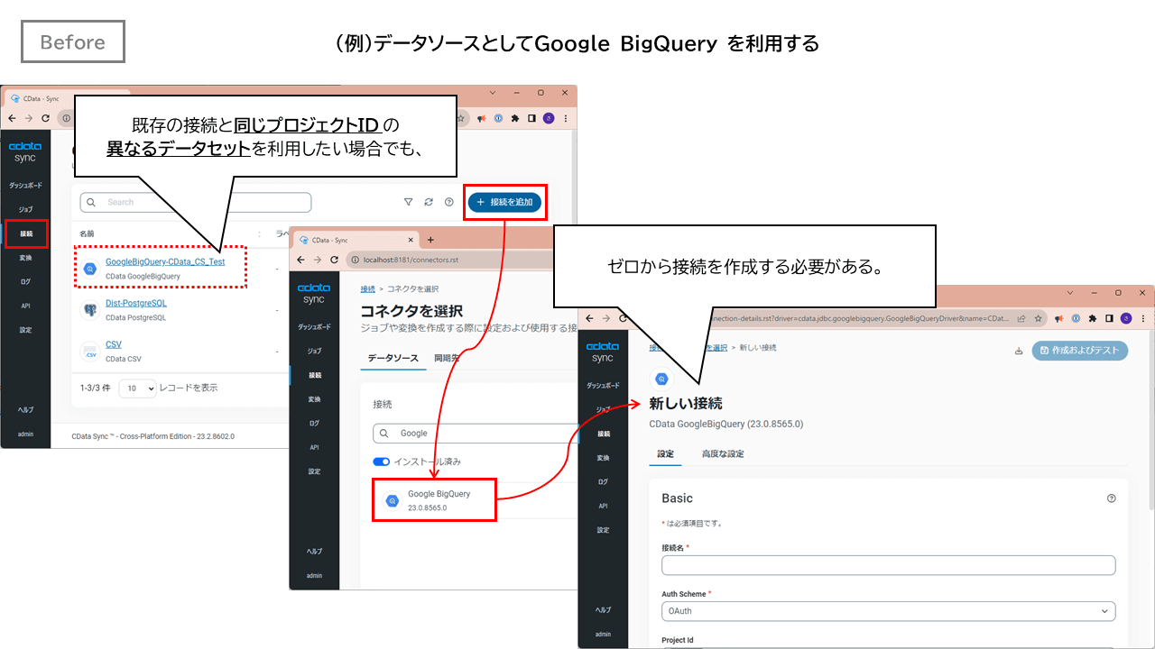Bookmark the page with the star in the new connection browser
The width and height of the screenshot is (1155, 649).
pos(1038,318)
